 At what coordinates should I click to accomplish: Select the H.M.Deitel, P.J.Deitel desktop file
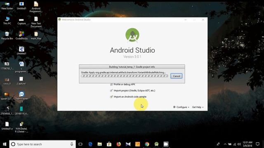(x=21, y=127)
